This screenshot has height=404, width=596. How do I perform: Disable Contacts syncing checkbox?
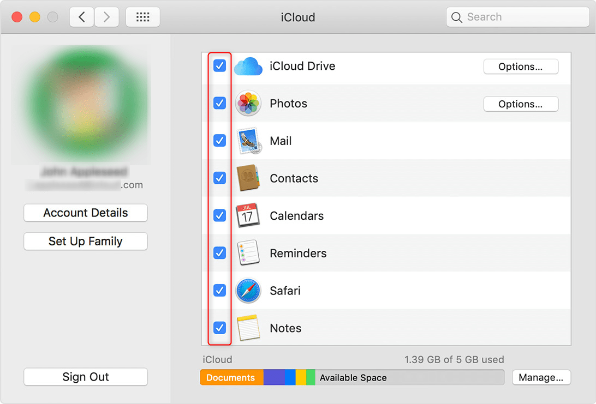coord(220,178)
